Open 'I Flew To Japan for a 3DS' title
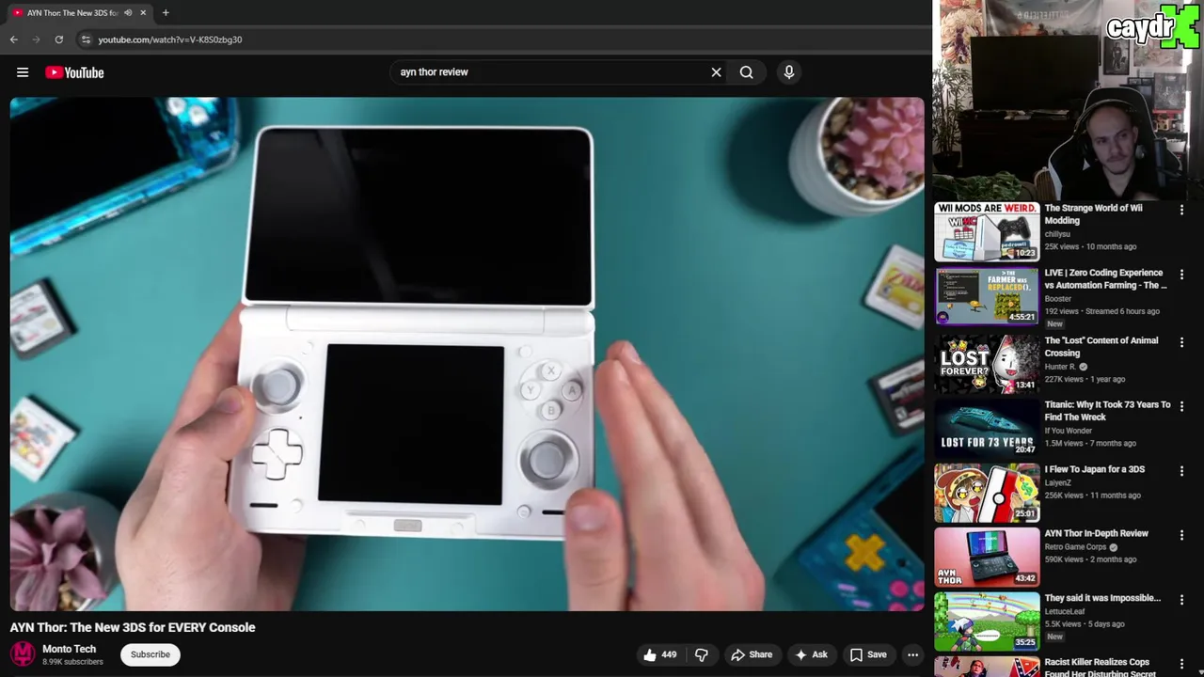 (x=1094, y=469)
